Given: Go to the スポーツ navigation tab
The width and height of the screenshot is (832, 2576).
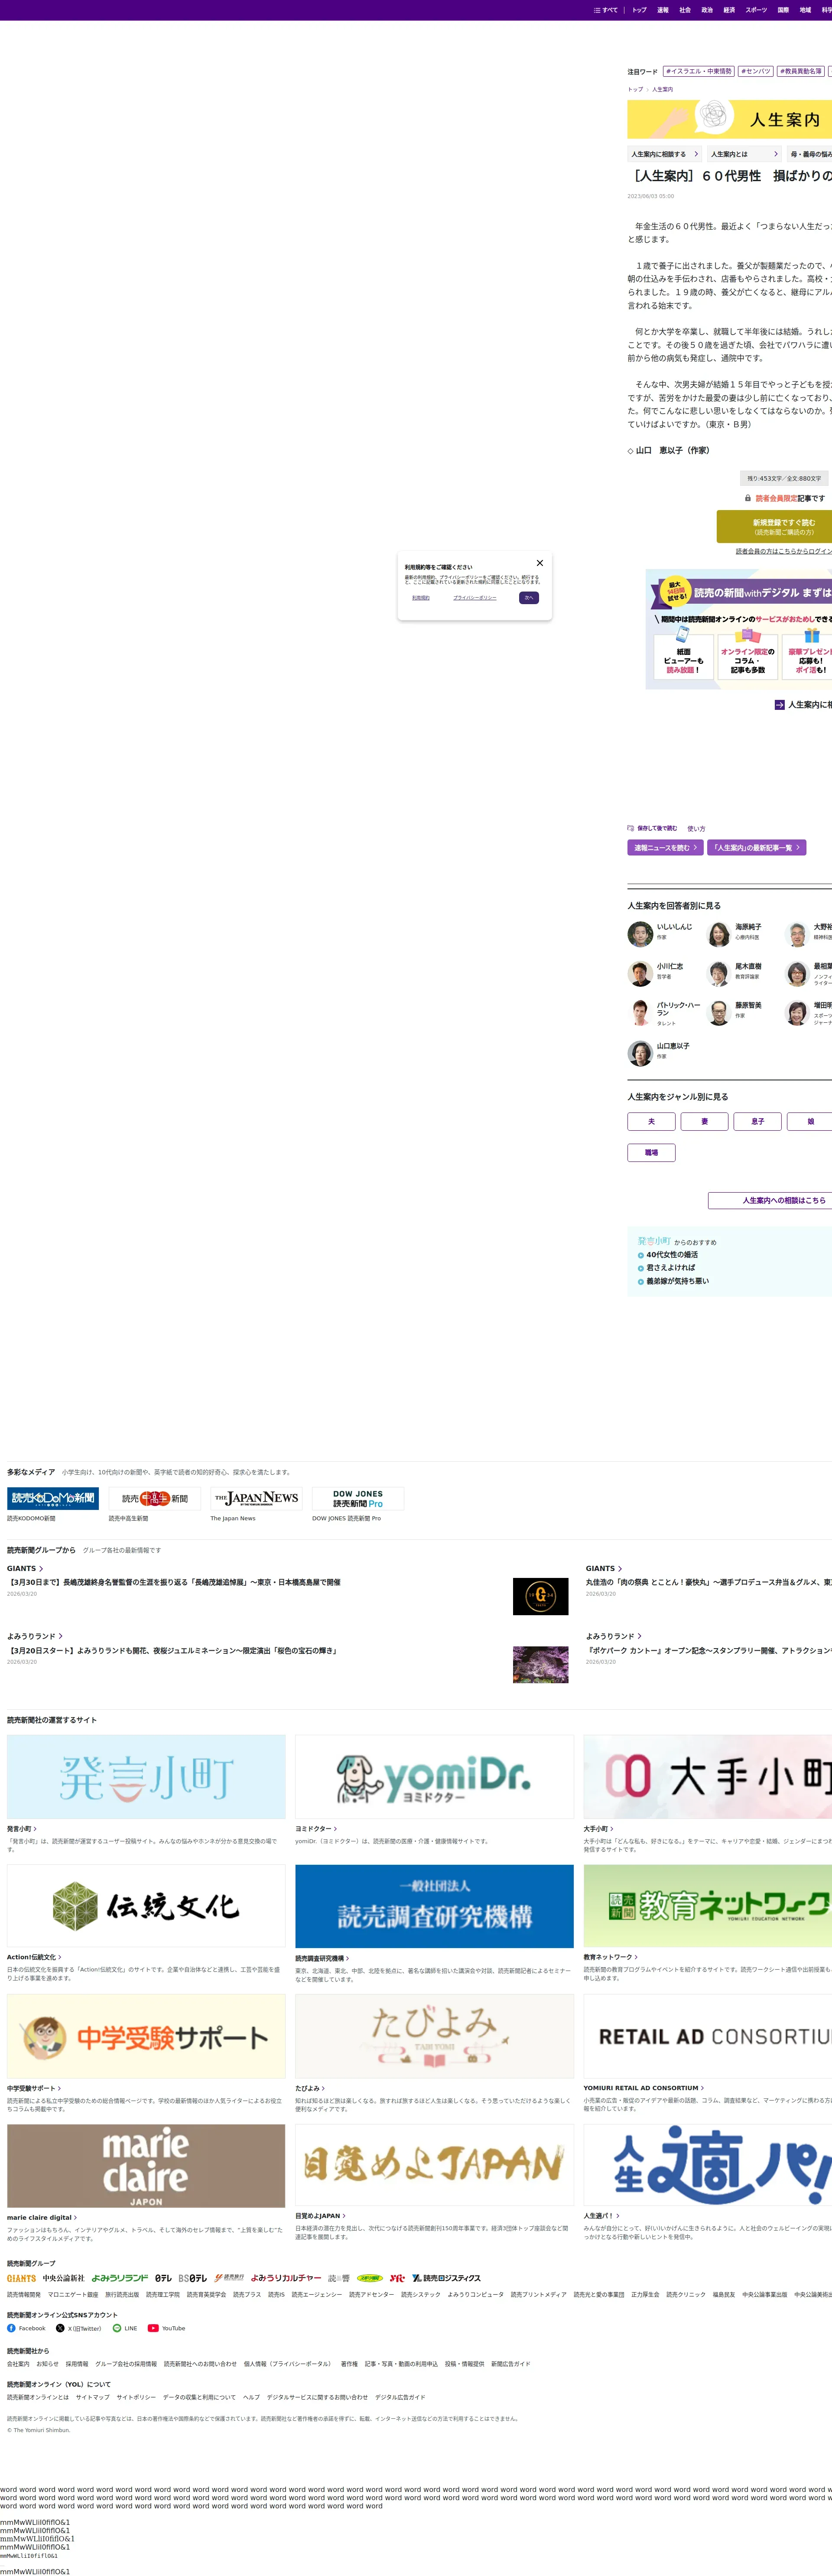Looking at the screenshot, I should (x=756, y=10).
